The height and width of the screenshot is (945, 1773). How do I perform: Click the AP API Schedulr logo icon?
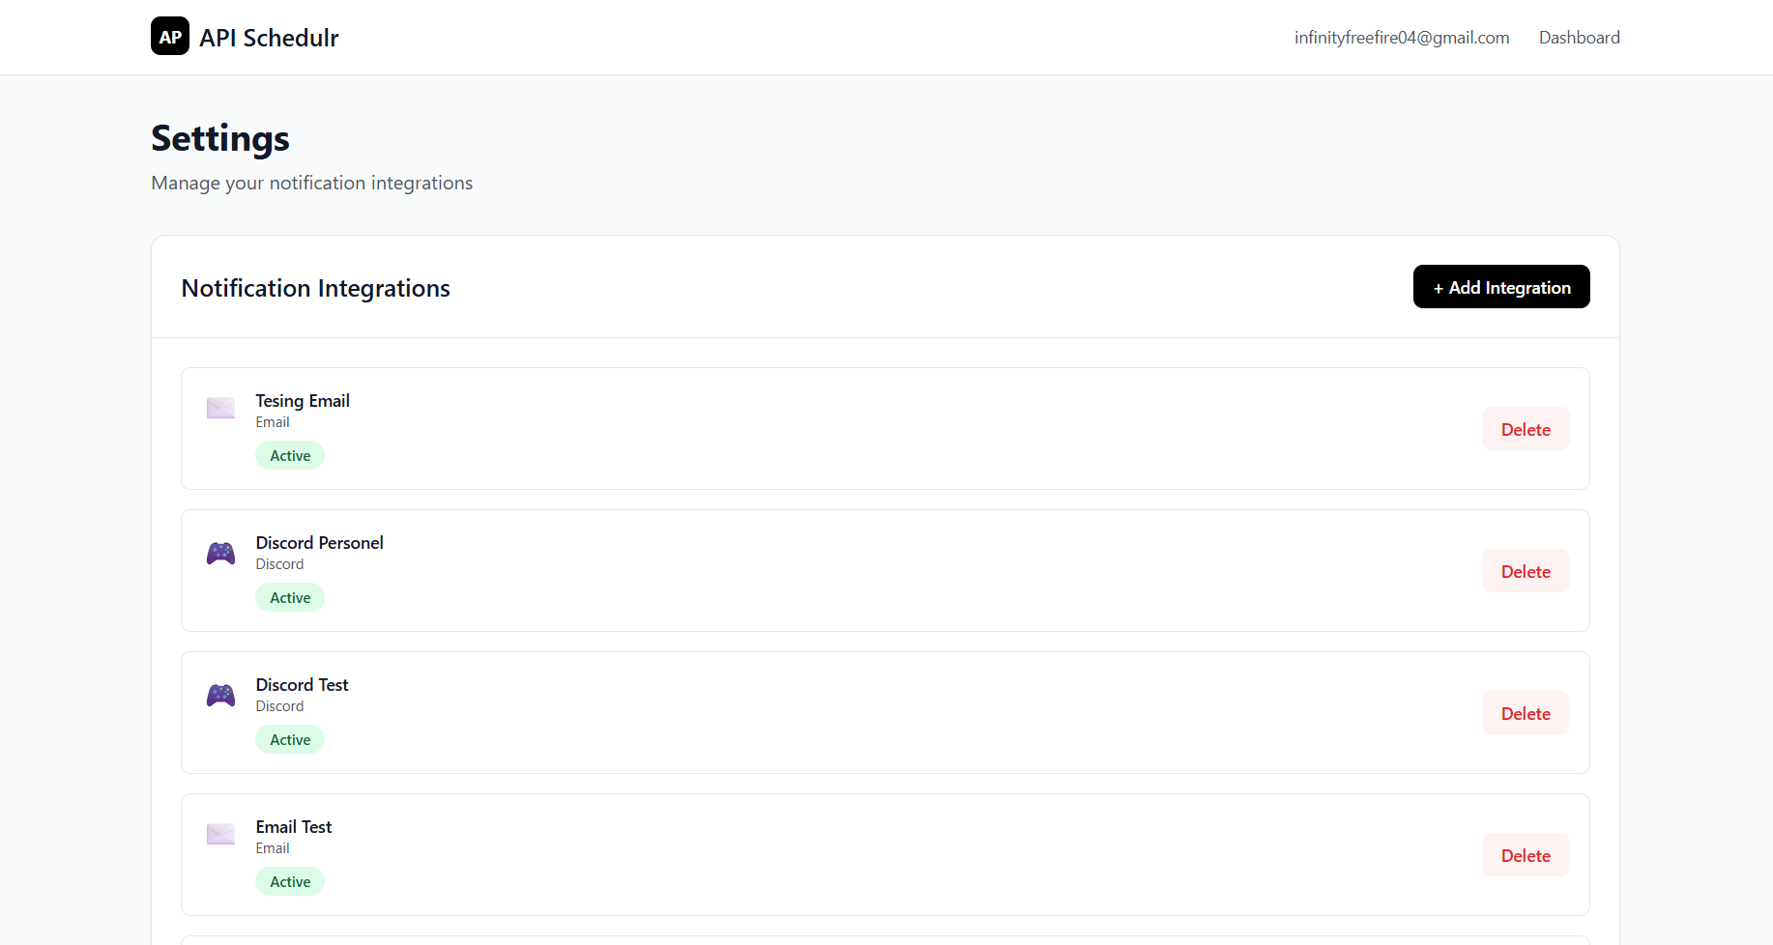click(170, 37)
